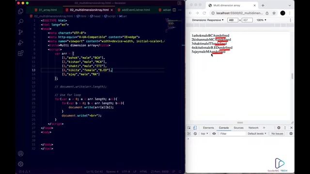Create a live expression with eye icon
This screenshot has height=174, width=310.
click(214, 133)
